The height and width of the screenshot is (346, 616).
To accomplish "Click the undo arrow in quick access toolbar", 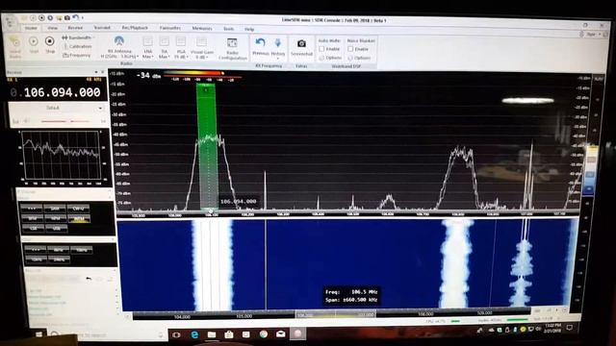I will pos(76,17).
